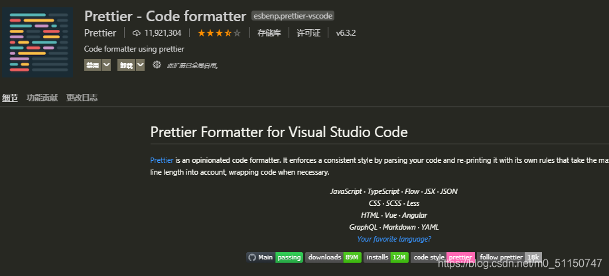Open the blue Prettier hyperlink in description
Screen dimensions: 609x276
tap(162, 160)
